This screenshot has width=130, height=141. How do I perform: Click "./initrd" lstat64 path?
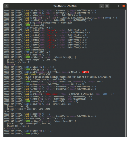click(52, 32)
